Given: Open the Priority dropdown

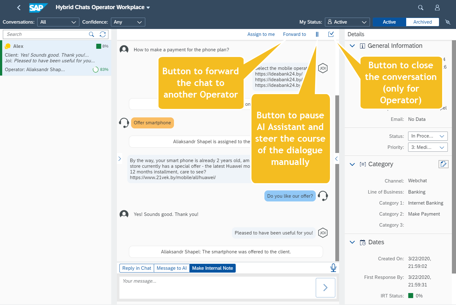Looking at the screenshot, I should click(x=427, y=147).
